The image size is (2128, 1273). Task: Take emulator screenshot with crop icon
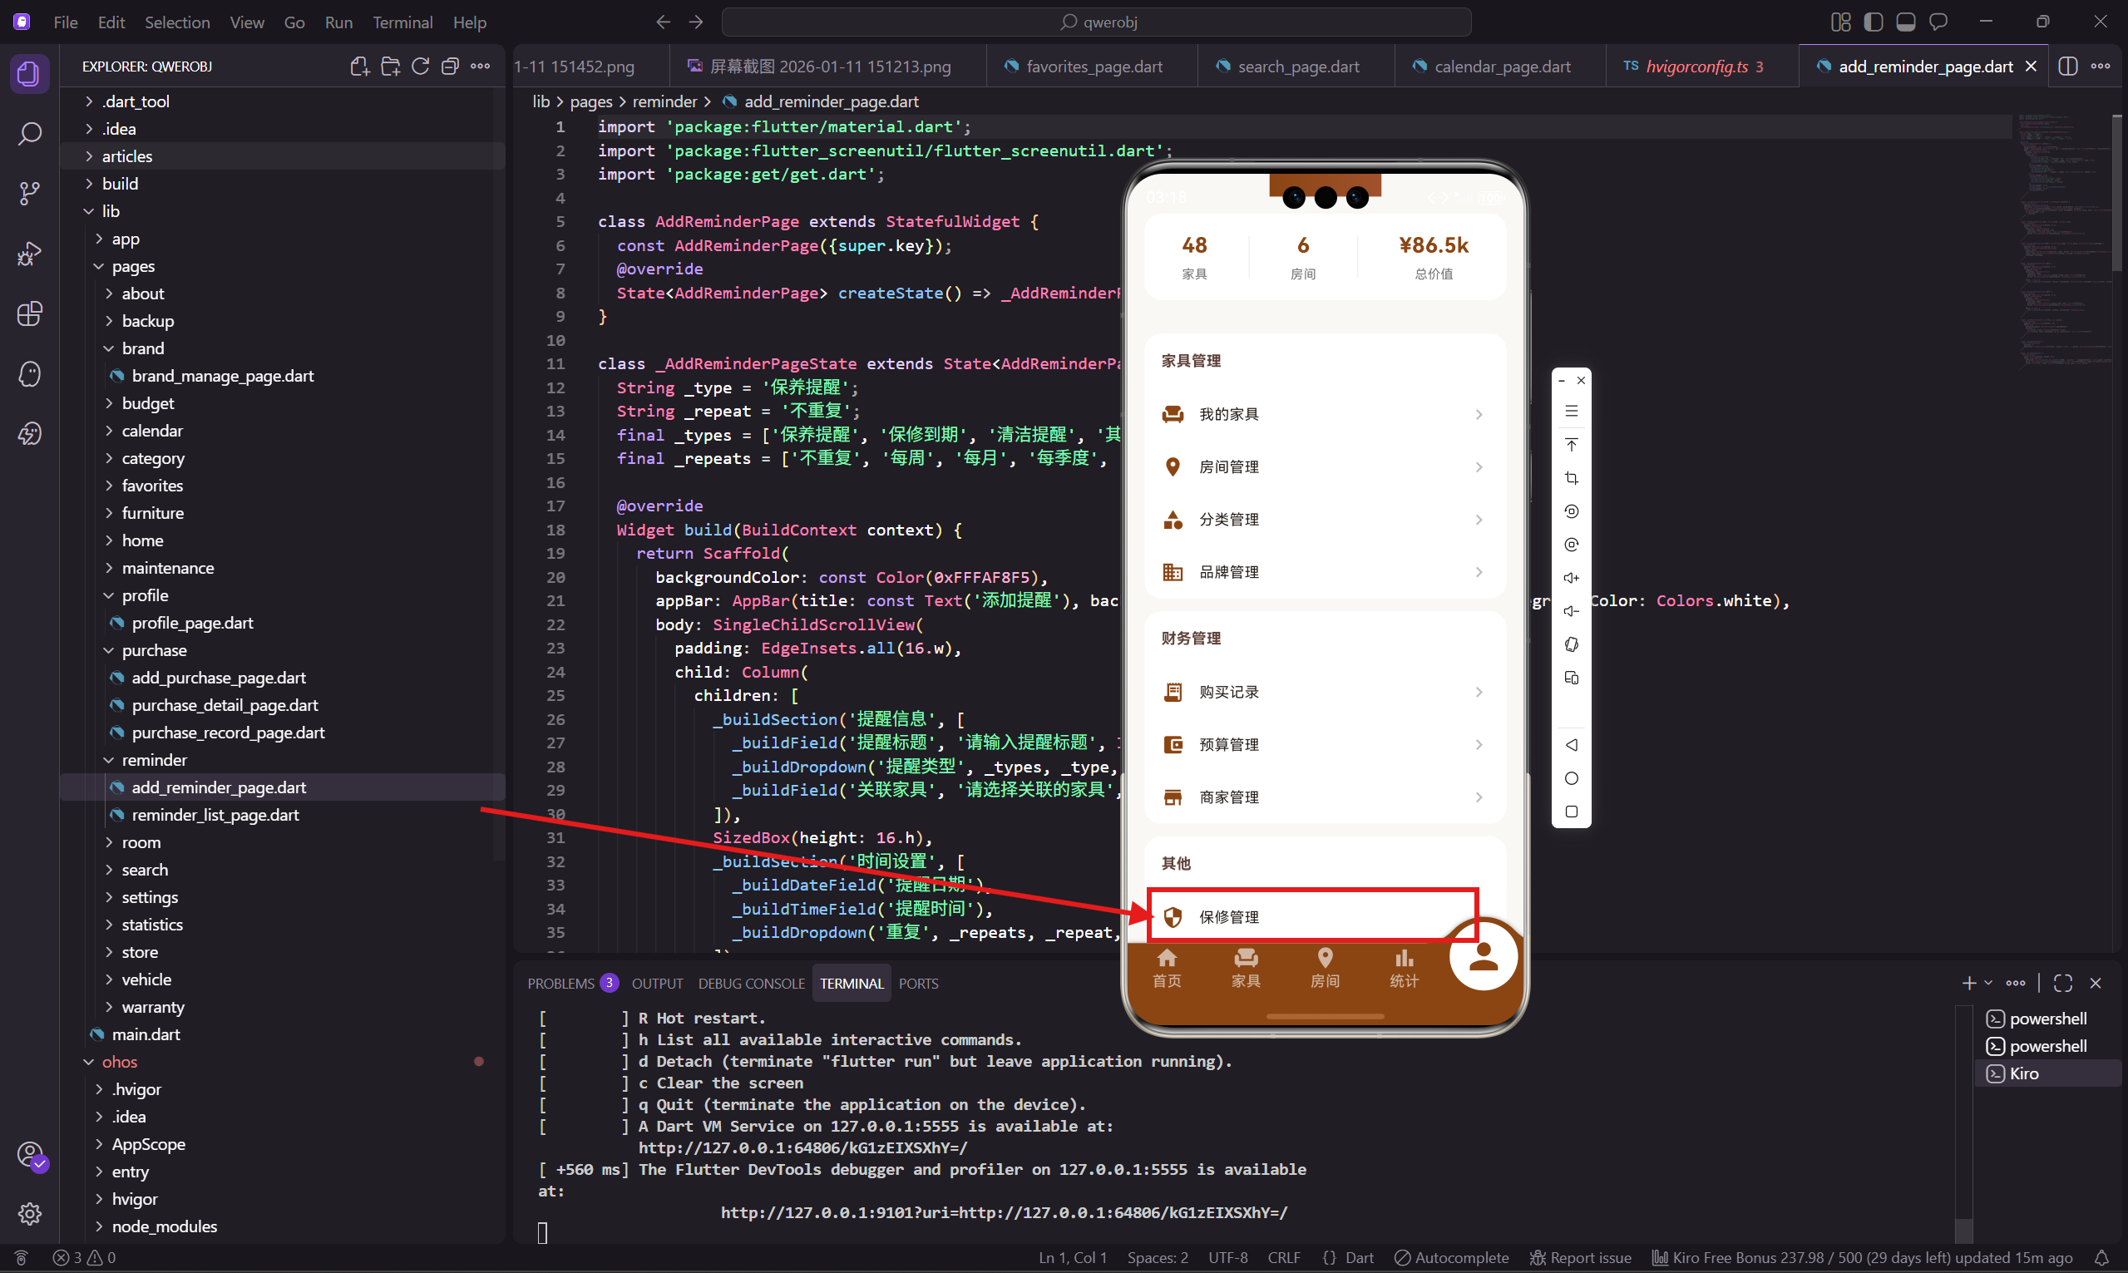[x=1572, y=478]
